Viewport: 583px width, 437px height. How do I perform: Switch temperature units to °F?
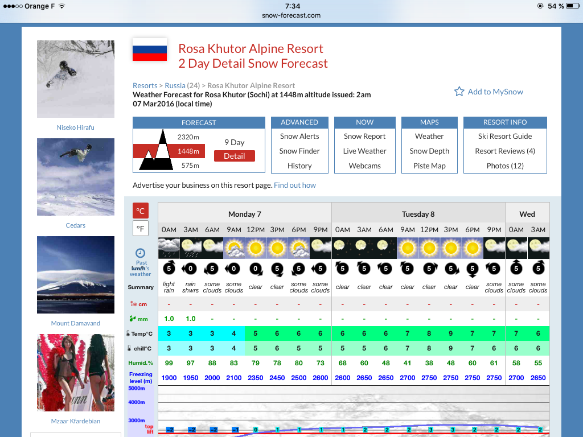point(141,228)
